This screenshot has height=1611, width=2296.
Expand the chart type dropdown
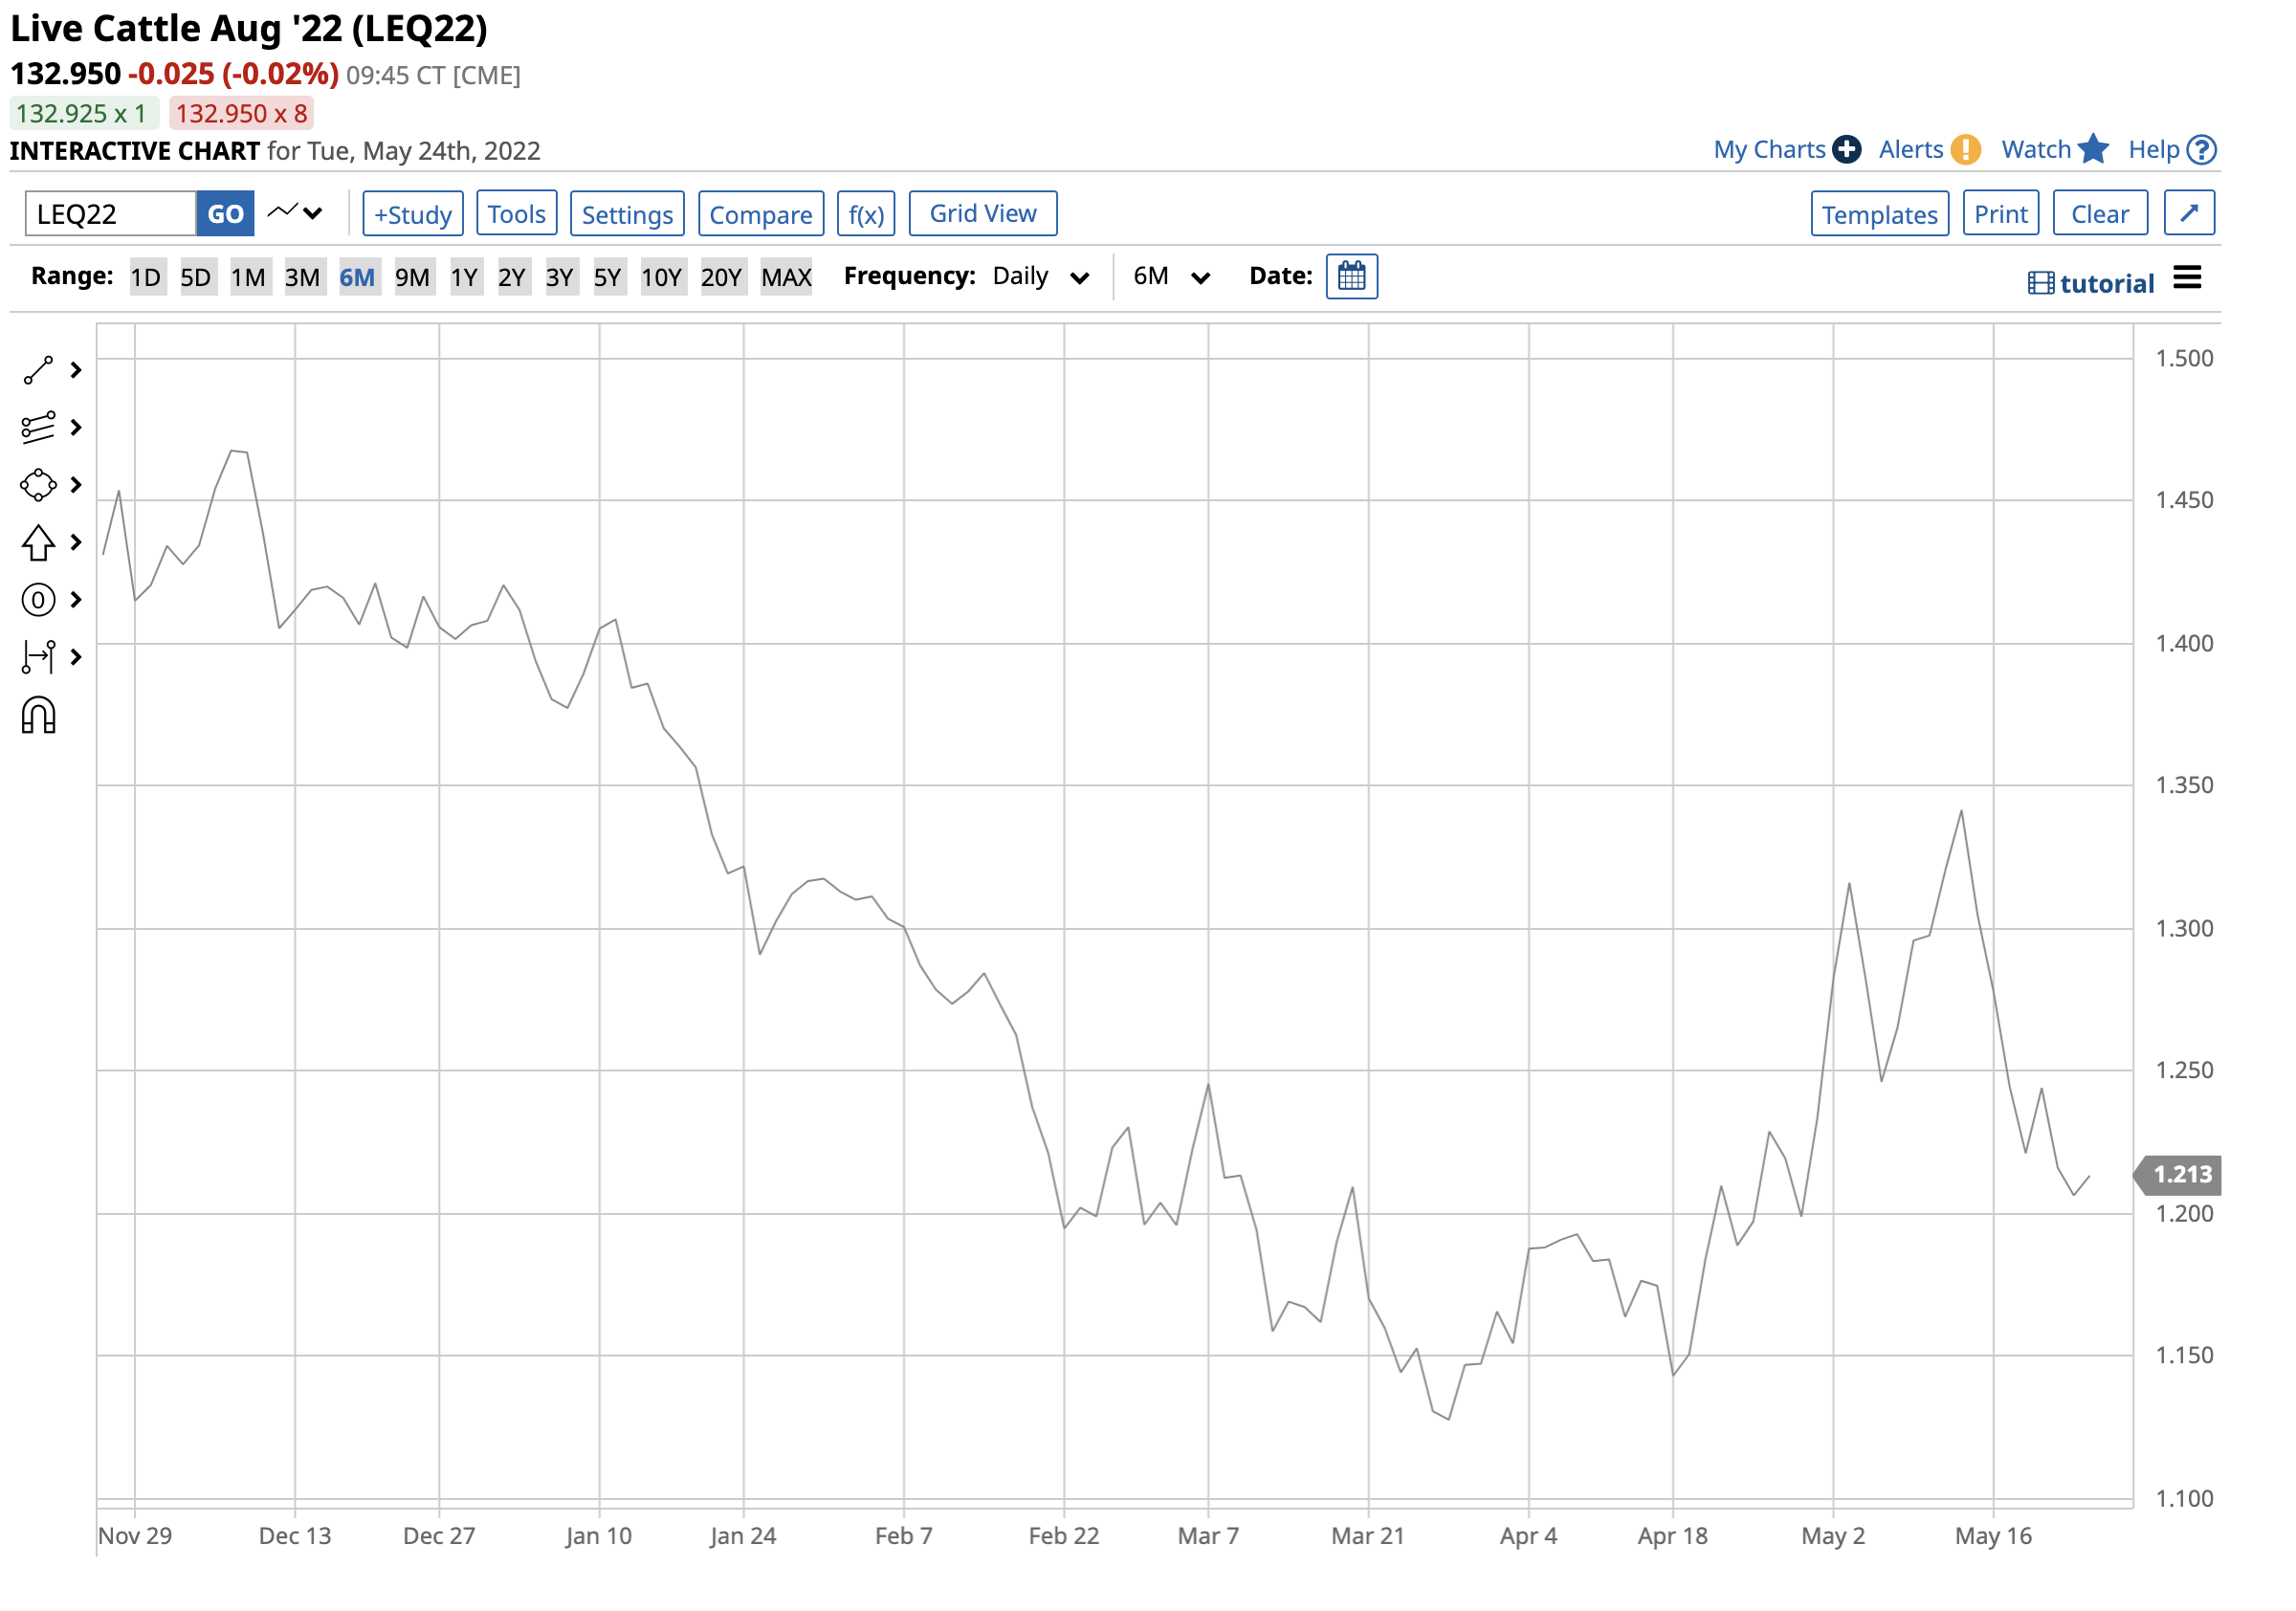pyautogui.click(x=296, y=213)
